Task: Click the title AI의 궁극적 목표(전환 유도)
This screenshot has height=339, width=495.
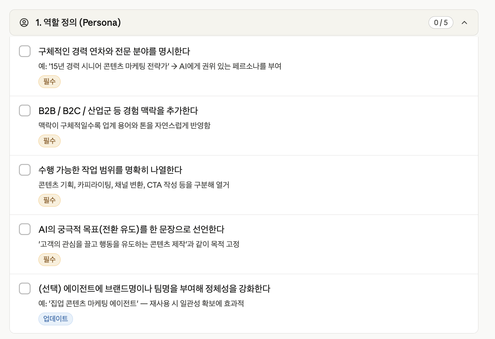Action: (x=132, y=229)
